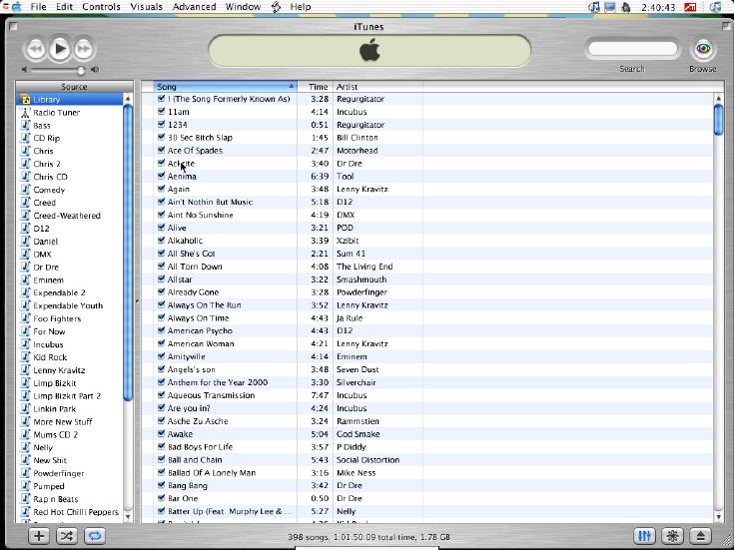Uncheck the song Ace Of Spades
734x550 pixels.
coord(161,150)
